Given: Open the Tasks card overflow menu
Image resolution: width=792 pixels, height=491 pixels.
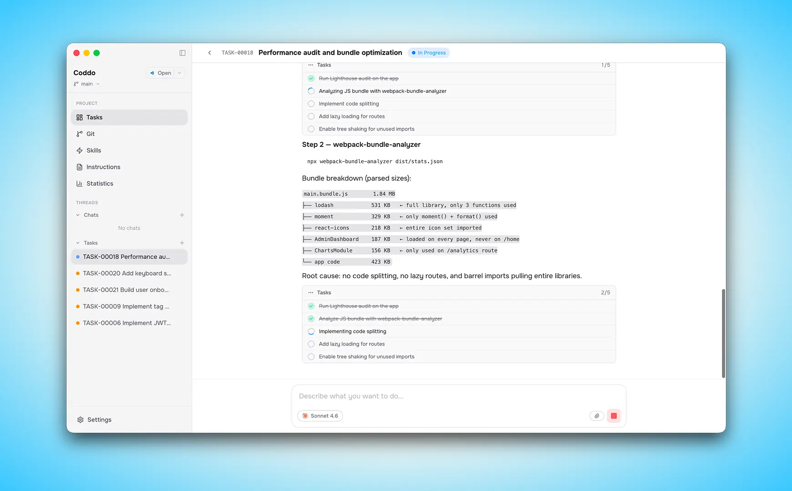Looking at the screenshot, I should pos(311,292).
